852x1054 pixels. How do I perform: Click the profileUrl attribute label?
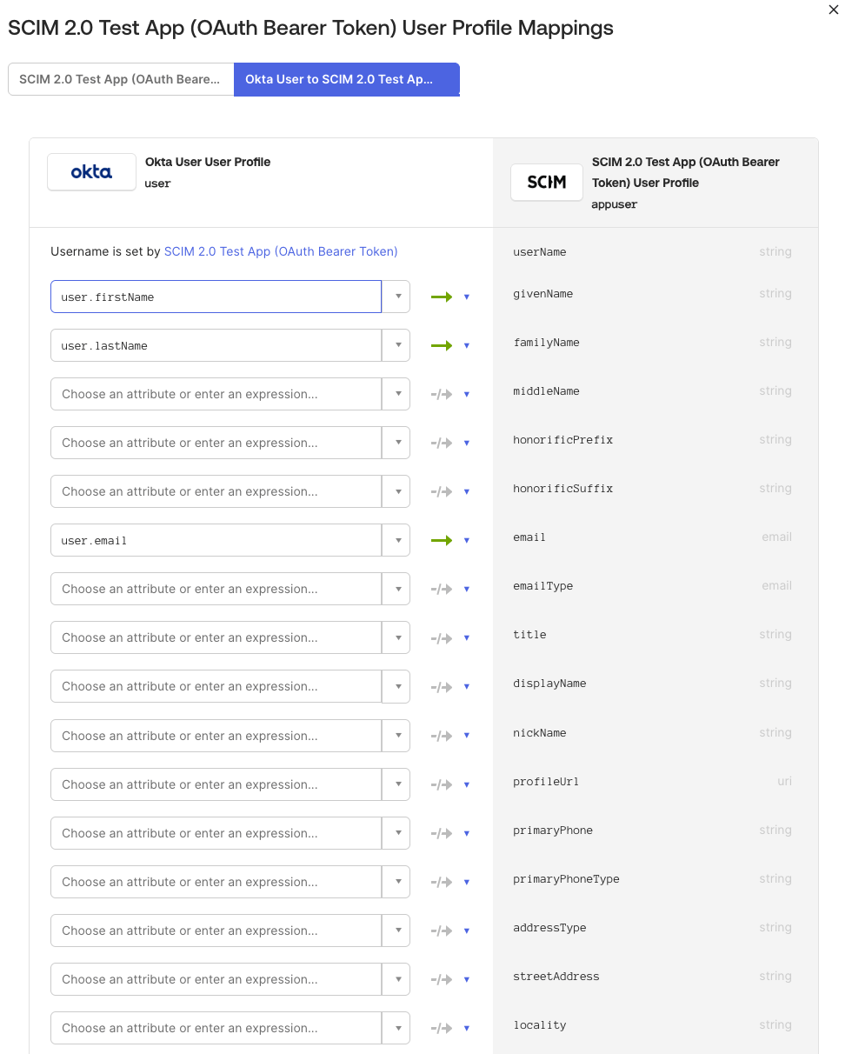547,782
